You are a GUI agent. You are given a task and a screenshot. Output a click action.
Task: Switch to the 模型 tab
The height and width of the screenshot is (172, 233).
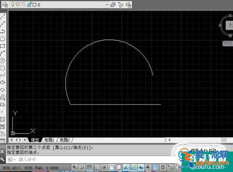pyautogui.click(x=35, y=140)
